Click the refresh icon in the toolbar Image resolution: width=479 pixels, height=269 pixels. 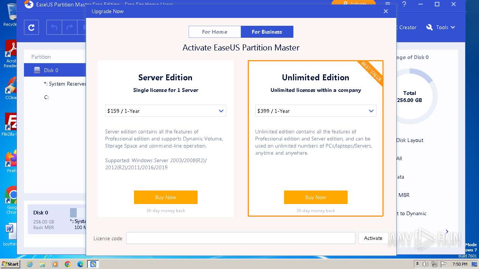tap(31, 27)
